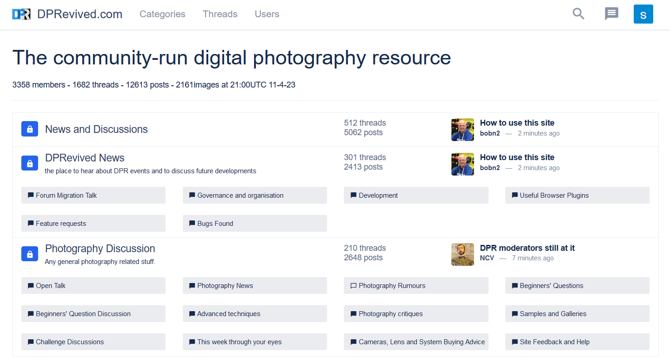Click bobn2 username in DPRevived News row
Image resolution: width=670 pixels, height=361 pixels.
click(x=490, y=168)
